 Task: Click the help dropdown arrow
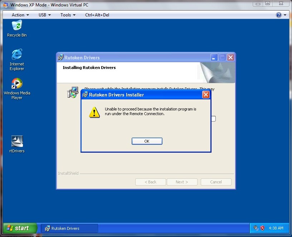[285, 15]
